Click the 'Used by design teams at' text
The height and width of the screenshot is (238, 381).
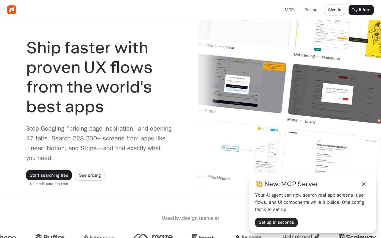(190, 218)
